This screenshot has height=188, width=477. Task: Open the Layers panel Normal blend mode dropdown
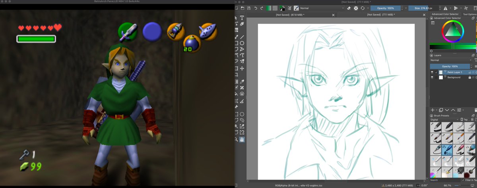[x=451, y=60]
